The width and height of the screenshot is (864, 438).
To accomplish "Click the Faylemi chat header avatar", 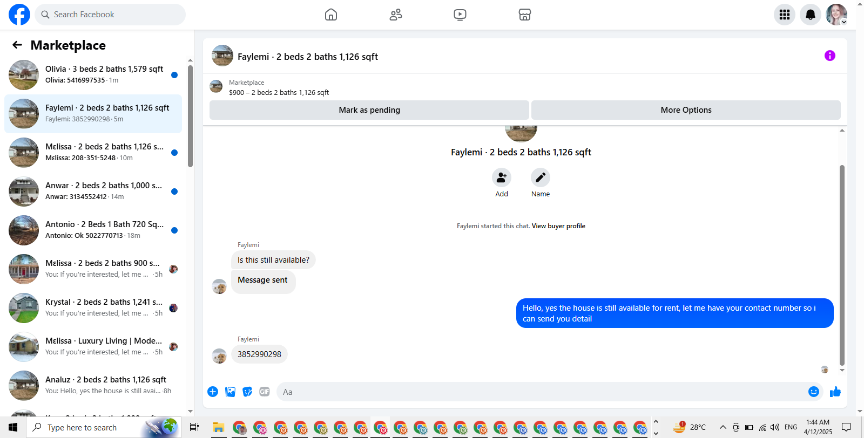I will (222, 56).
